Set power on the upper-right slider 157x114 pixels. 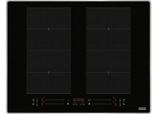(102, 100)
